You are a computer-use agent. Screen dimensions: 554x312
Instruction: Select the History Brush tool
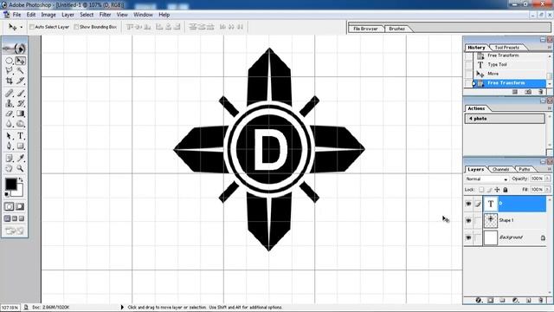[x=21, y=103]
